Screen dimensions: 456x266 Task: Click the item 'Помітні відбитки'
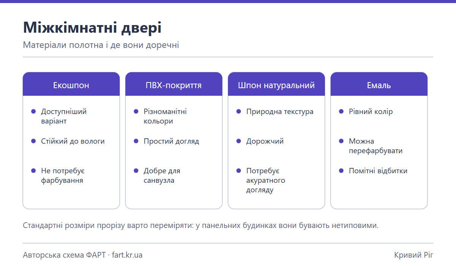378,171
